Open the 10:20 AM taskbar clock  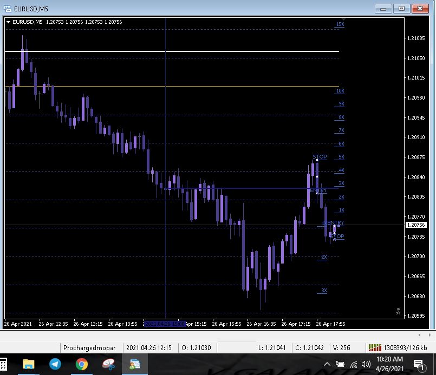pyautogui.click(x=389, y=364)
